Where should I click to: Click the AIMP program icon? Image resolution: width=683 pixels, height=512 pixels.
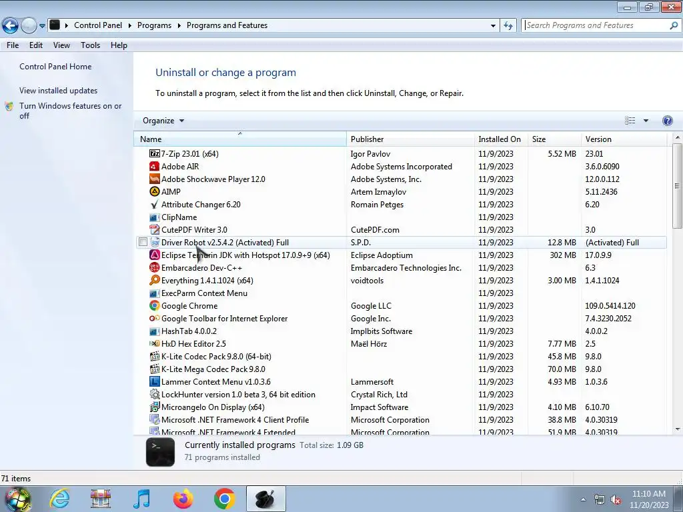coord(154,191)
